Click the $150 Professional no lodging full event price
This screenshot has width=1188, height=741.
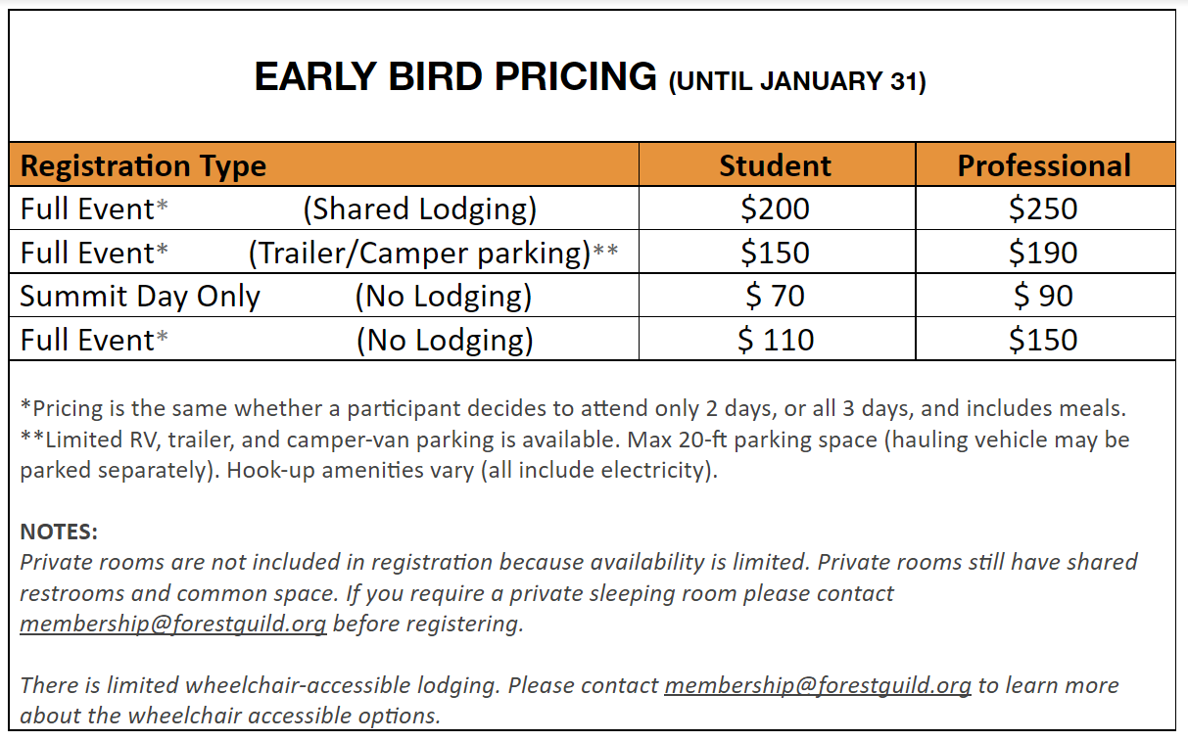1044,340
